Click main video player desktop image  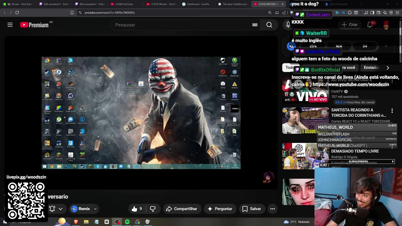(x=141, y=113)
